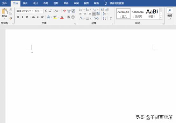
Task: Open 帮助 (Help) tab
Action: [96, 3]
